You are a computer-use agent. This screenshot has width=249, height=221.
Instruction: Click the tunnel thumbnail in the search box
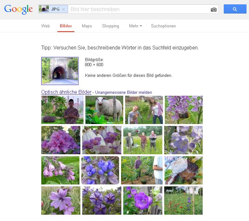click(x=44, y=9)
